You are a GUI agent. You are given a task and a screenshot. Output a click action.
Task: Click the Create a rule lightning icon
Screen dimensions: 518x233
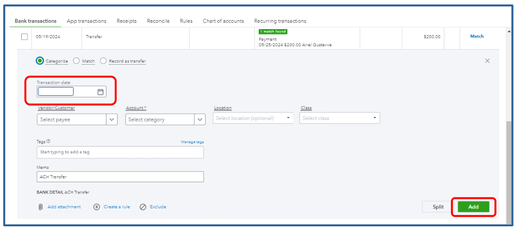(96, 207)
